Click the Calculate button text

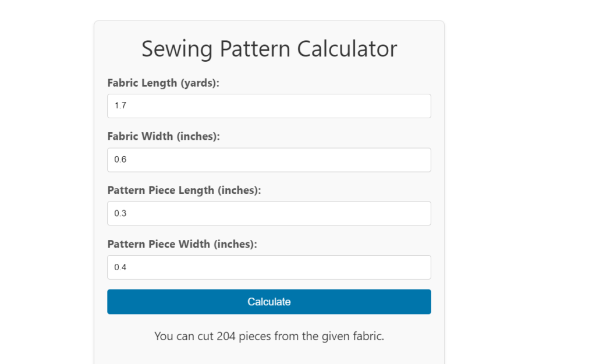[269, 302]
